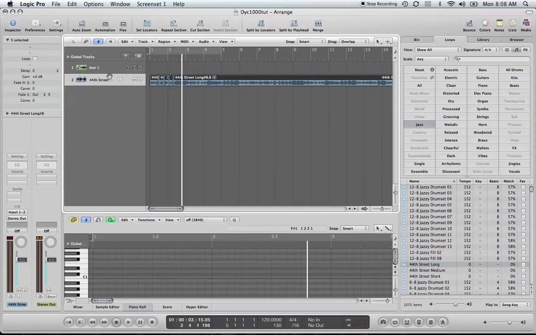
Task: Toggle the Loop checkbox in Inspector
Action: click(35, 59)
